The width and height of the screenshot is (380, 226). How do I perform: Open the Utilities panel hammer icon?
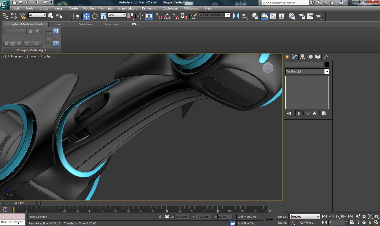[326, 57]
